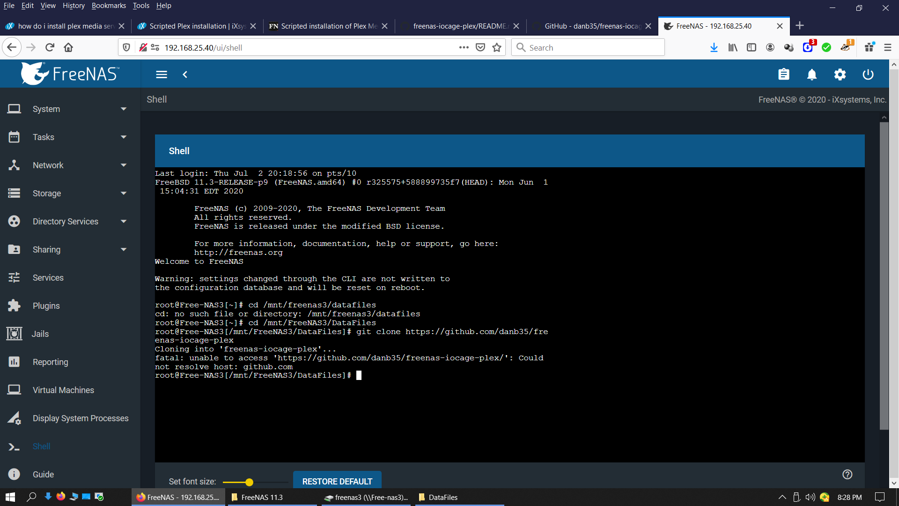Select Shell in the sidebar
This screenshot has height=506, width=899.
[70, 446]
